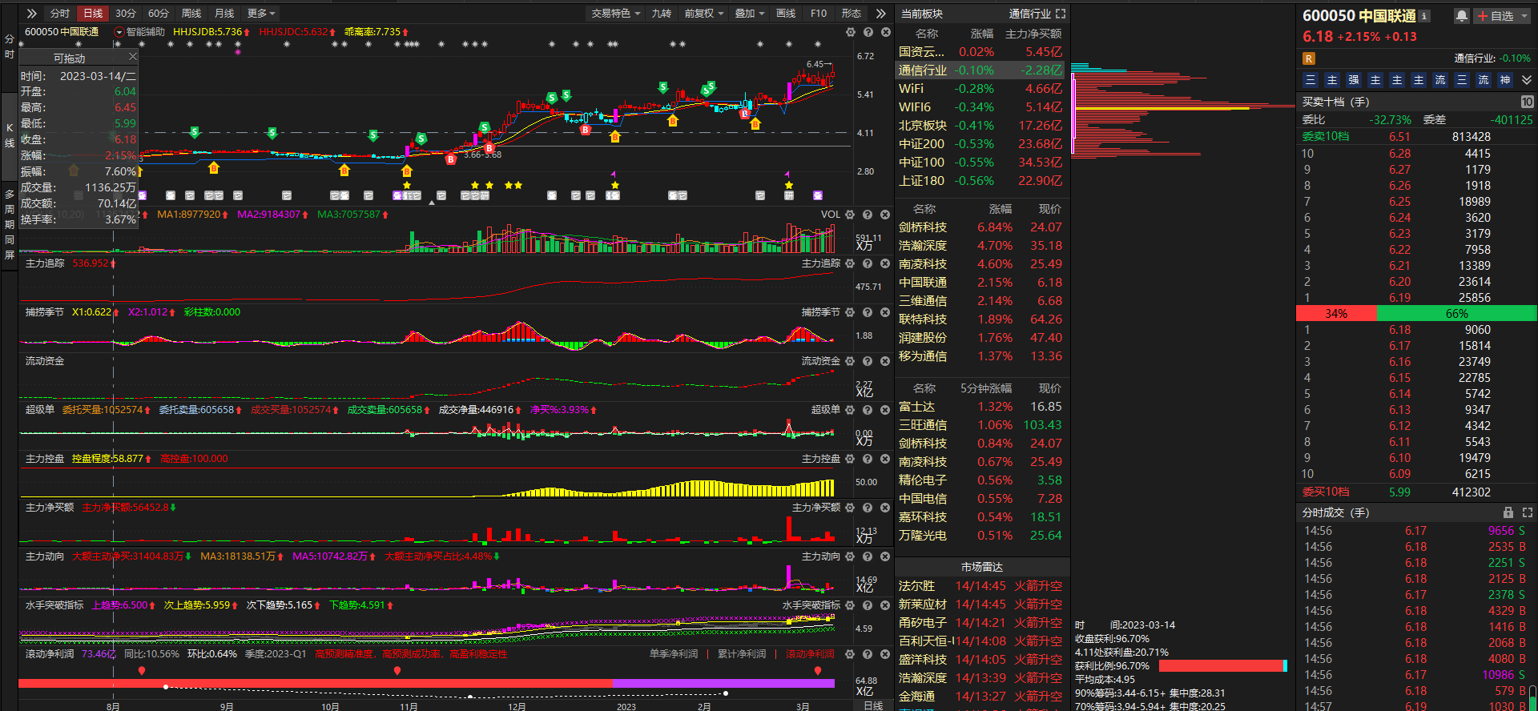Close the VOL indicator panel
Screen dimensions: 1538x711
[885, 215]
